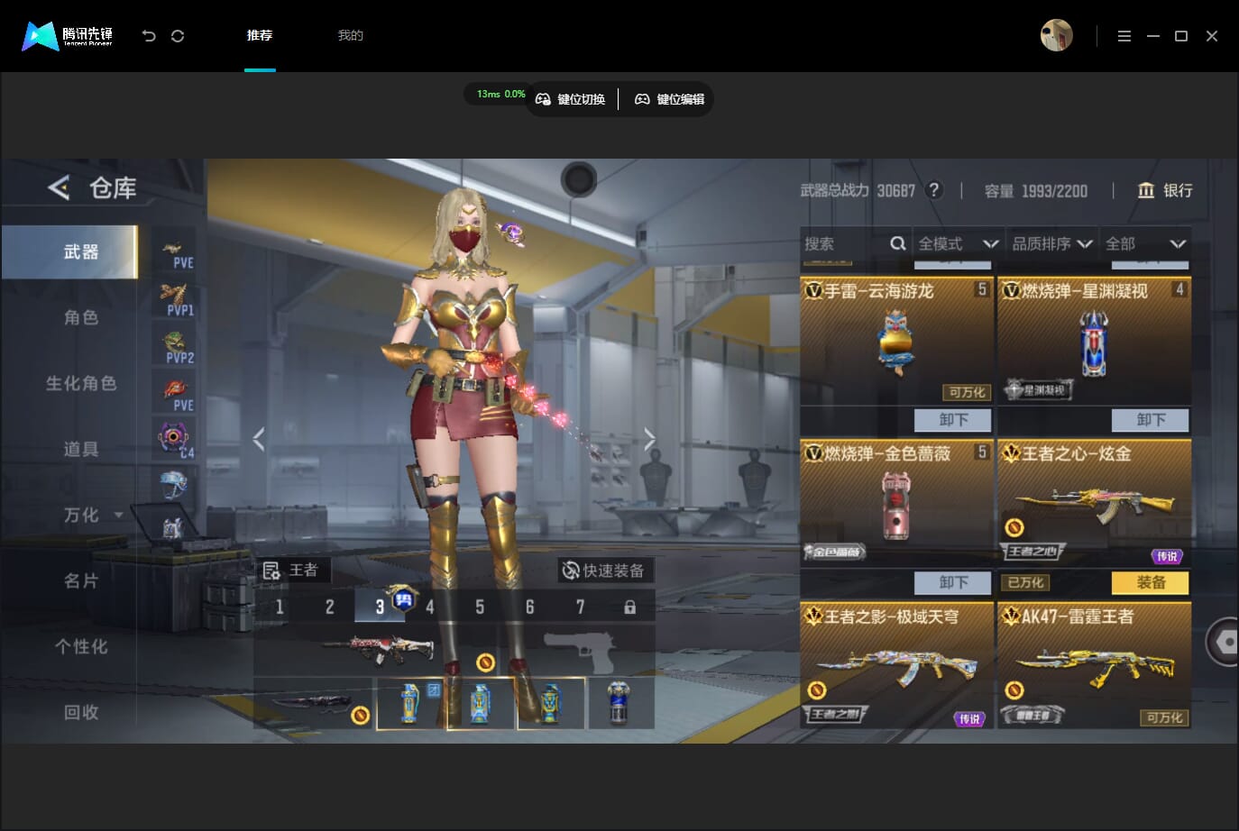This screenshot has height=831, width=1239.
Task: Open the 个性化 category
Action: click(81, 646)
